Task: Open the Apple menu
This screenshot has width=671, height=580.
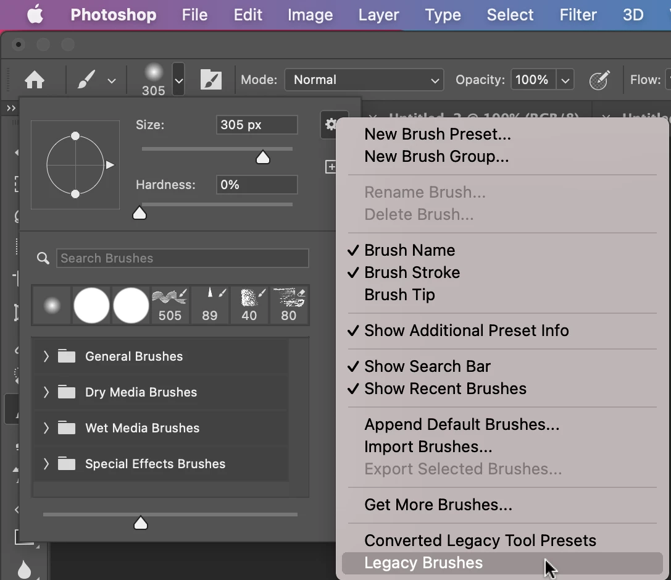Action: (x=35, y=15)
